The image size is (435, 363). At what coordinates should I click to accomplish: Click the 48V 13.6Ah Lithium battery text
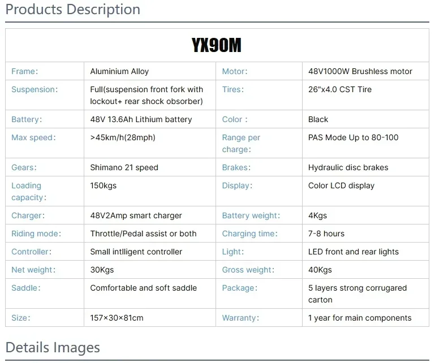[141, 119]
